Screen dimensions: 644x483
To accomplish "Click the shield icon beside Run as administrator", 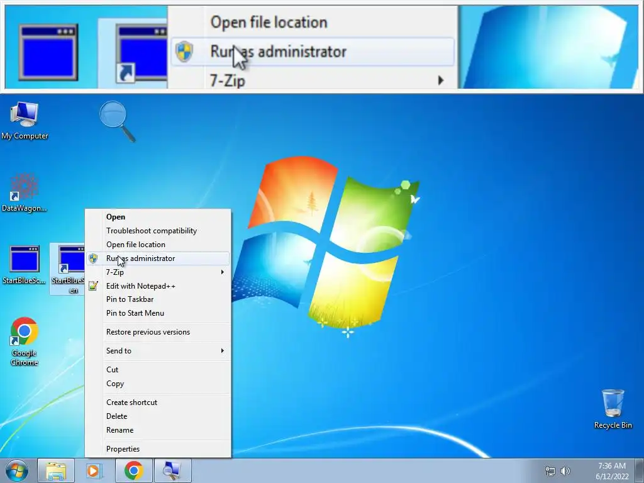I will (93, 258).
